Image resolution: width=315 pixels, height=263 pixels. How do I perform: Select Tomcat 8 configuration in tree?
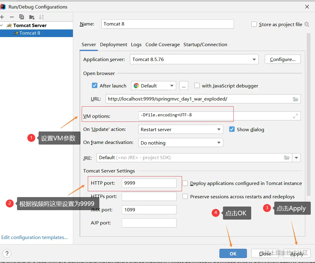point(36,33)
